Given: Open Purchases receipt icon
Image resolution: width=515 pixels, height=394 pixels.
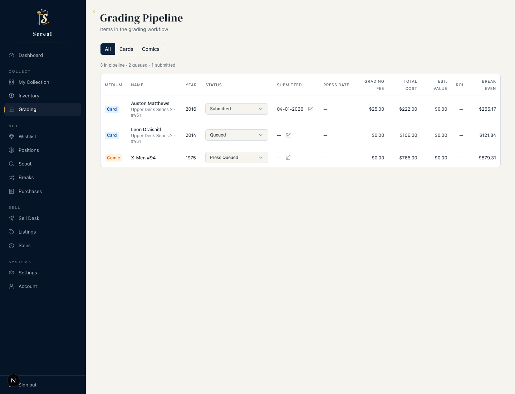Looking at the screenshot, I should pyautogui.click(x=11, y=191).
